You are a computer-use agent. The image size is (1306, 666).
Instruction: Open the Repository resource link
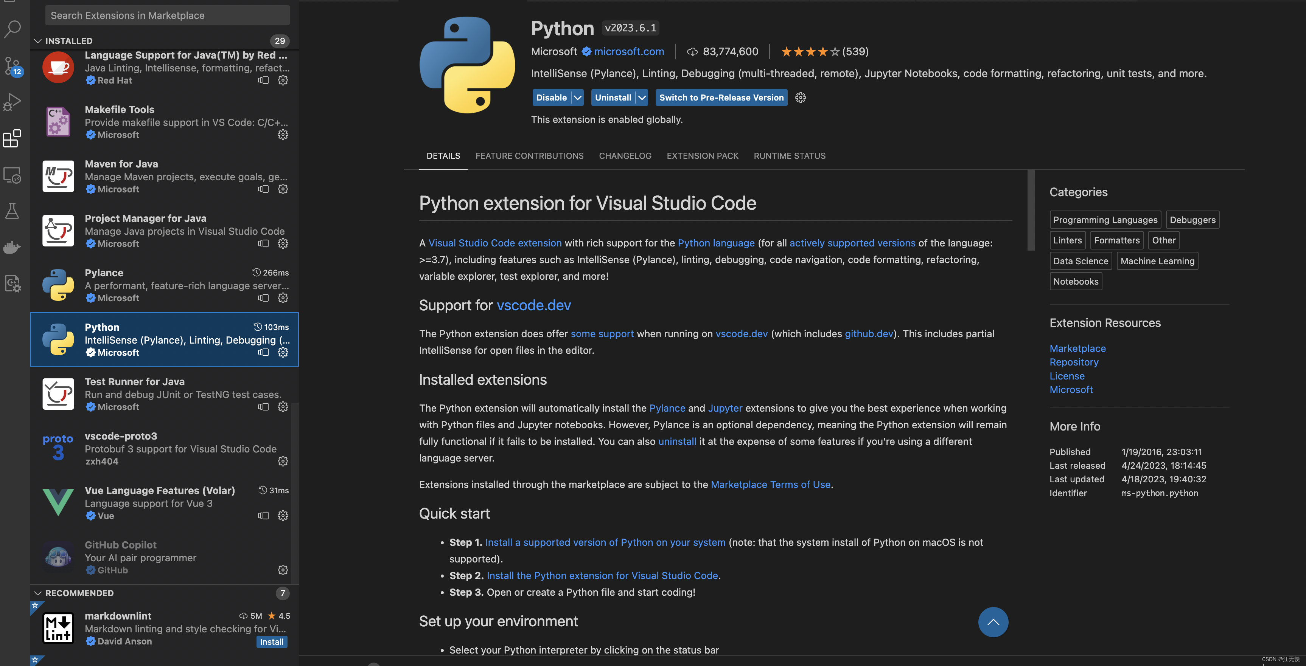click(1073, 362)
